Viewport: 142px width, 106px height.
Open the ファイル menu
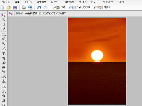click(6, 2)
